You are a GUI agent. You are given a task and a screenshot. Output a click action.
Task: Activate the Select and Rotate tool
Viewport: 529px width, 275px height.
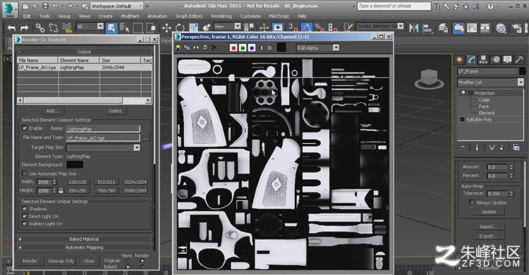click(x=180, y=28)
